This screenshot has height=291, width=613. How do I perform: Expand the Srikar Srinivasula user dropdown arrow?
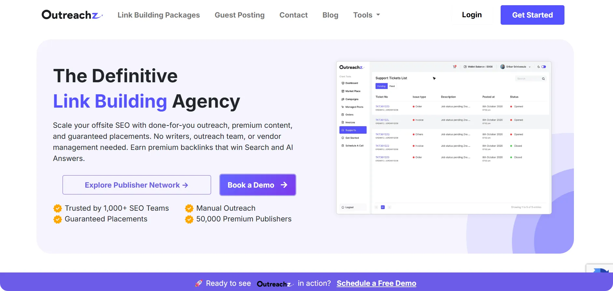[530, 67]
